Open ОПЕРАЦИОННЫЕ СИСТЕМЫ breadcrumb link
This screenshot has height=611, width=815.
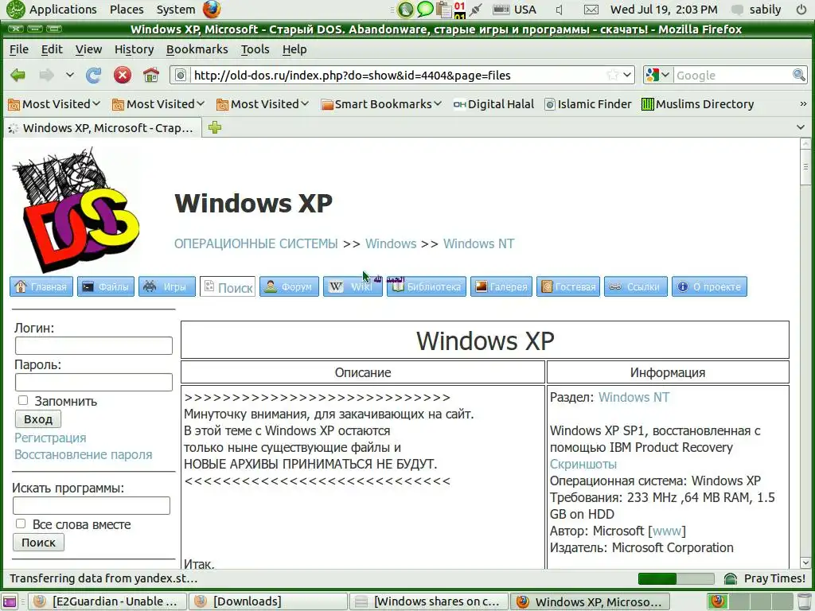(255, 243)
